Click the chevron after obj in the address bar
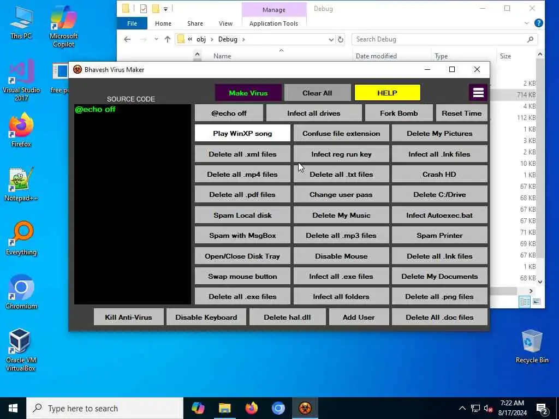 (212, 39)
